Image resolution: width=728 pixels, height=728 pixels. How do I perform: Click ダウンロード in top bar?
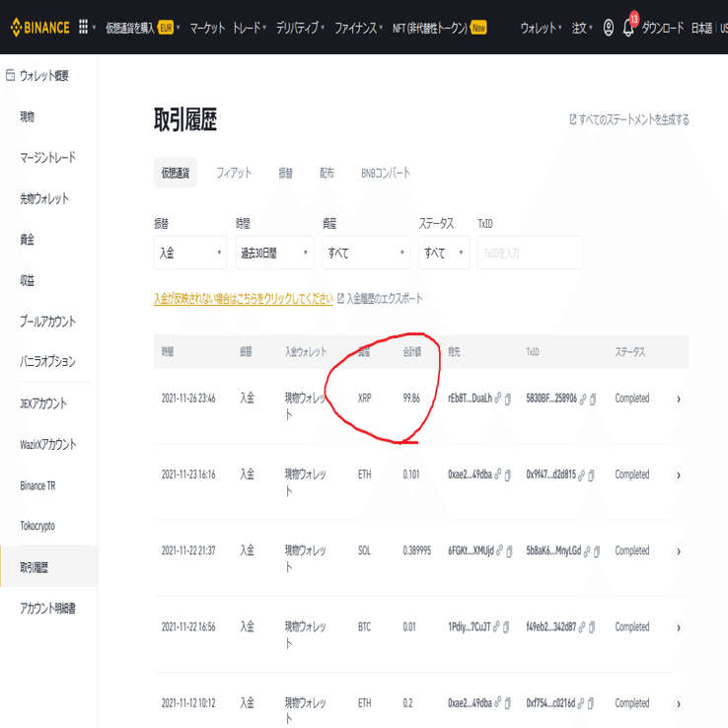click(x=663, y=28)
